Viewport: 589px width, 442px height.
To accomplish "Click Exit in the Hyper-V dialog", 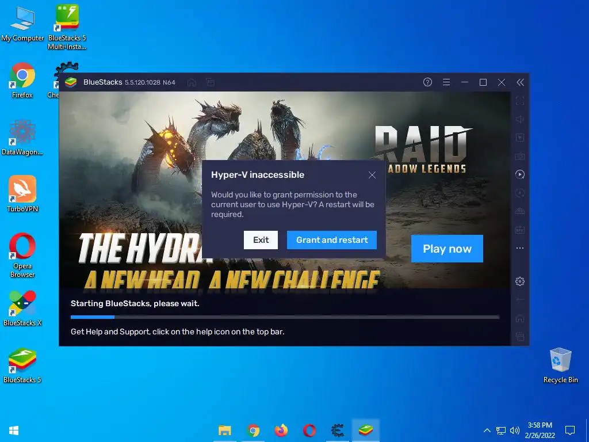I will click(x=261, y=240).
